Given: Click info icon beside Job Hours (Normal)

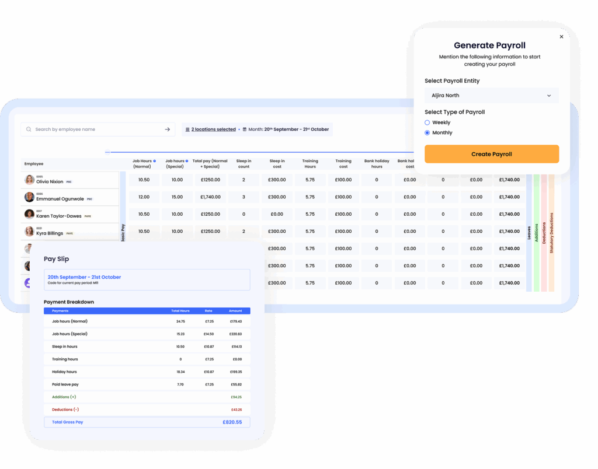Looking at the screenshot, I should pos(154,161).
